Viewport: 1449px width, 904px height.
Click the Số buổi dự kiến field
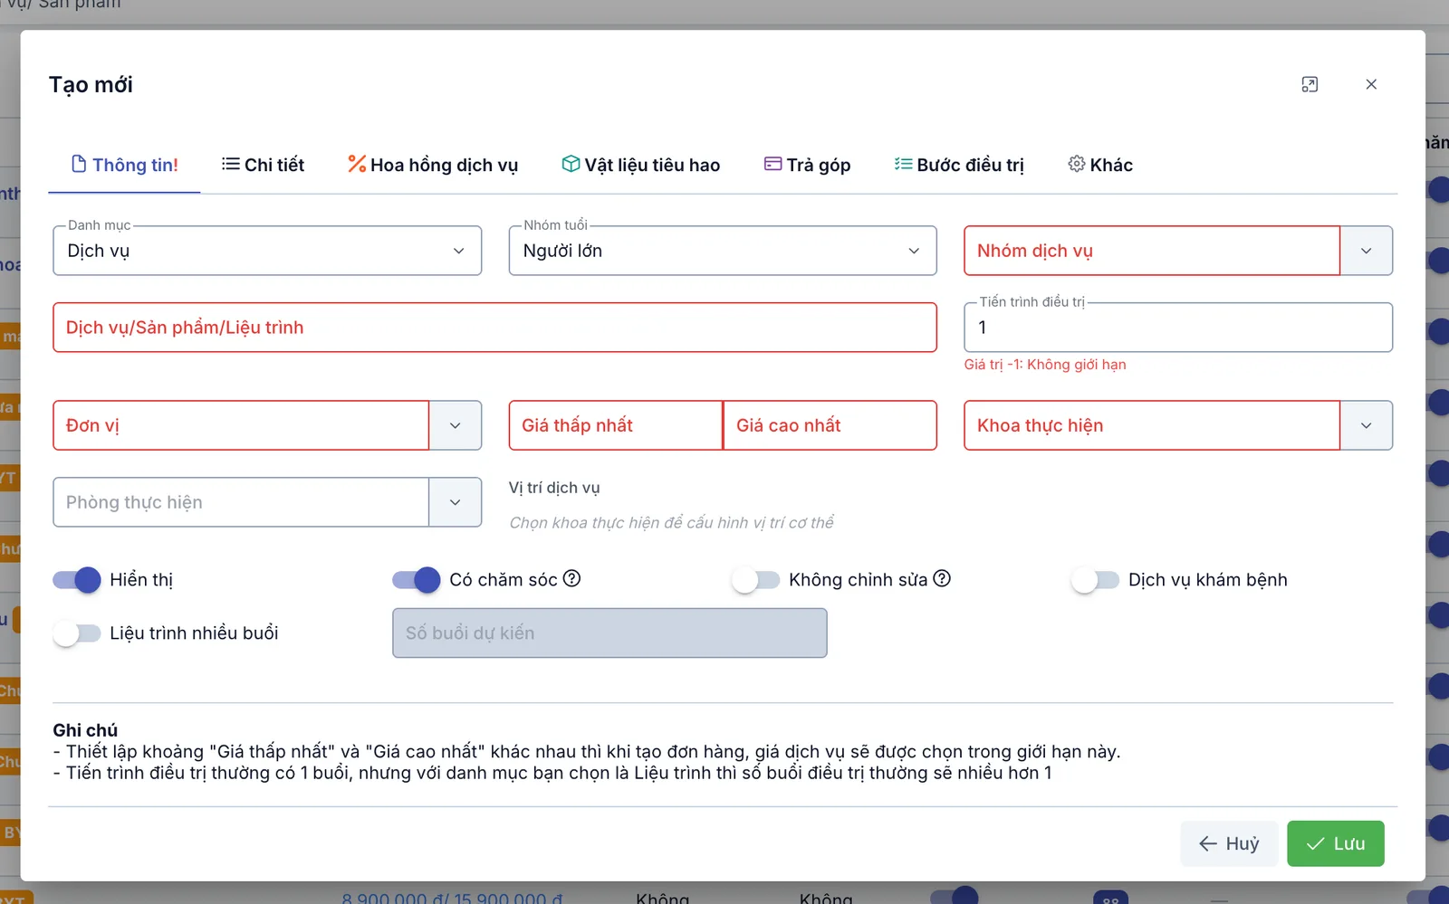[x=609, y=633]
